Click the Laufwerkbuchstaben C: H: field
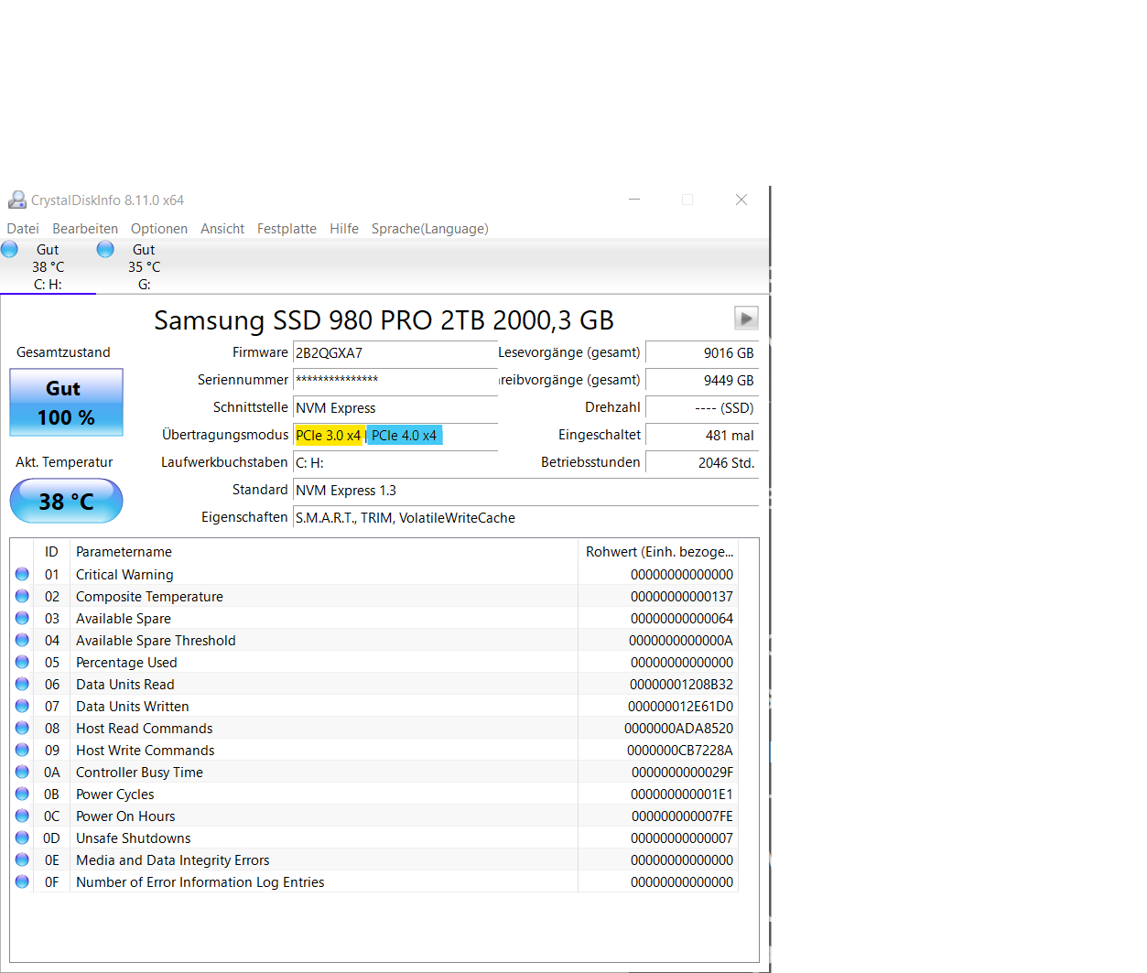The image size is (1147, 973). (395, 463)
